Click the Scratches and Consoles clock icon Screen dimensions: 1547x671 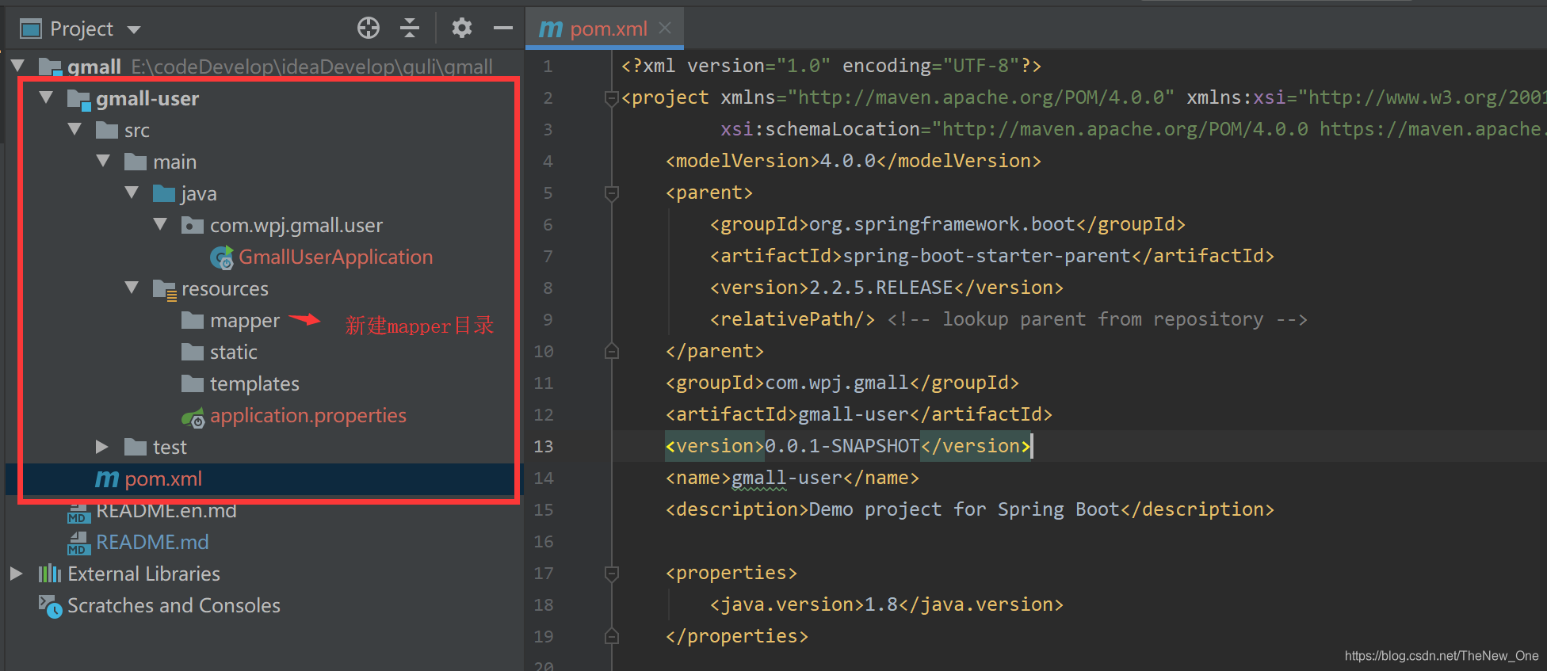(50, 606)
